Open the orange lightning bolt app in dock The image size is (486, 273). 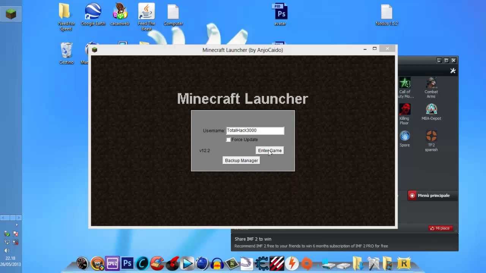(x=292, y=263)
